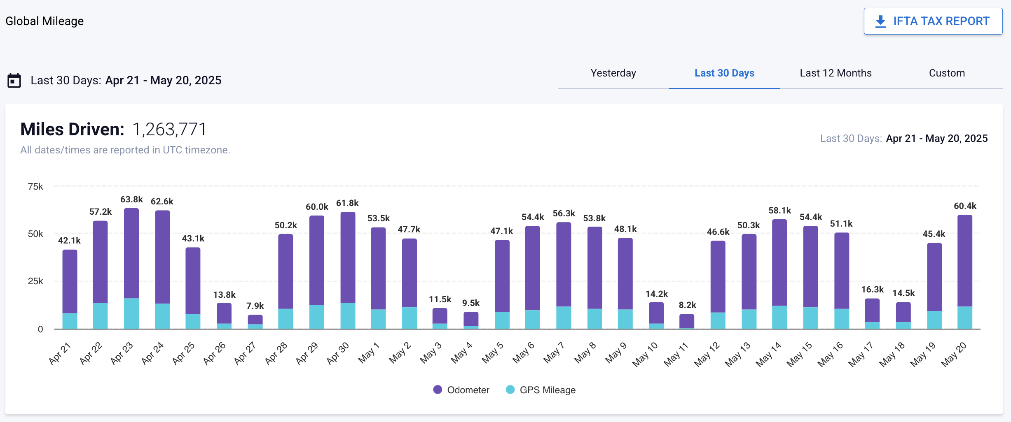This screenshot has width=1011, height=422.
Task: Click the Apr 23 bar showing 63.8k
Action: click(x=131, y=267)
